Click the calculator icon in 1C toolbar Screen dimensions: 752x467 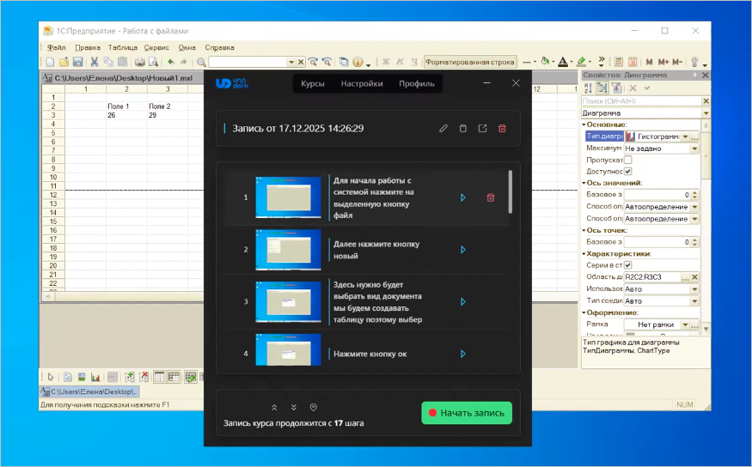(x=619, y=62)
